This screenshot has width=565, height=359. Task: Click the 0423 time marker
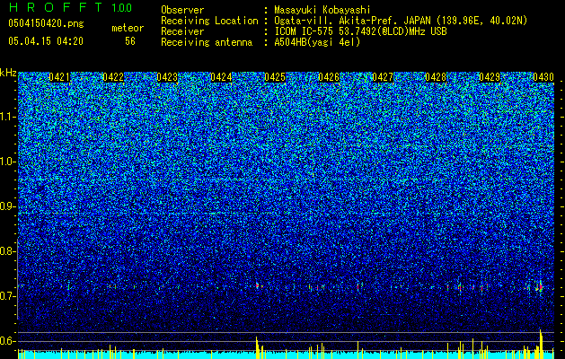pos(167,77)
